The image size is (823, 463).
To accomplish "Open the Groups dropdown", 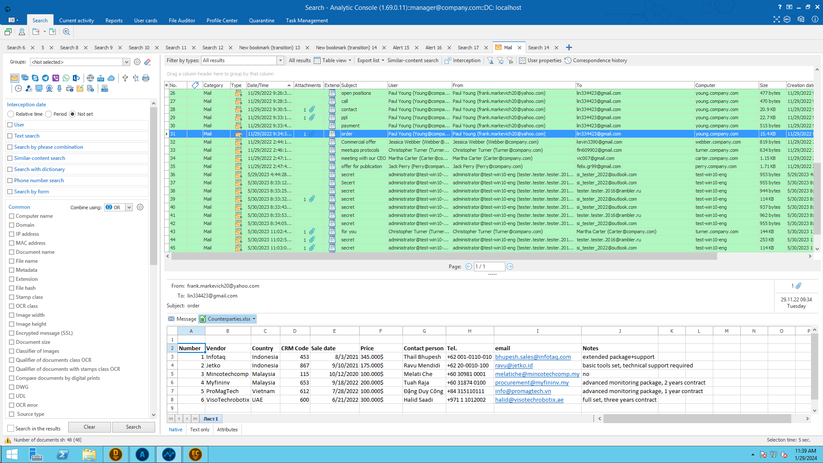I will 126,62.
